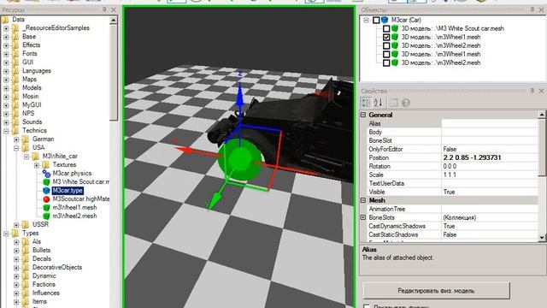Sort properties alphabetically
The image size is (547, 308).
(x=378, y=103)
